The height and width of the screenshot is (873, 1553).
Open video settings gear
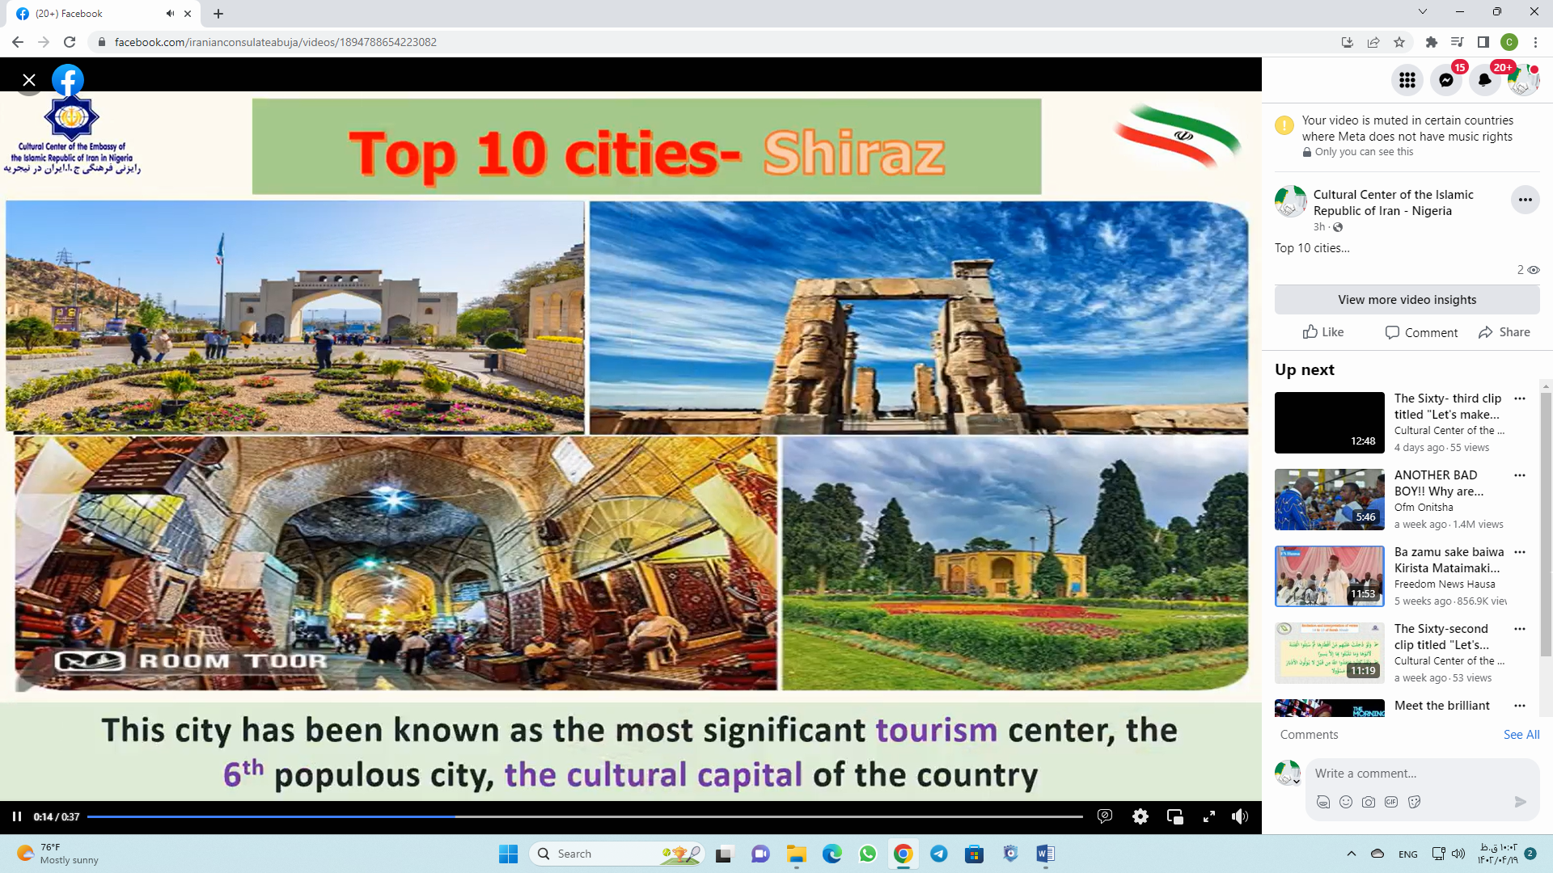1140,816
